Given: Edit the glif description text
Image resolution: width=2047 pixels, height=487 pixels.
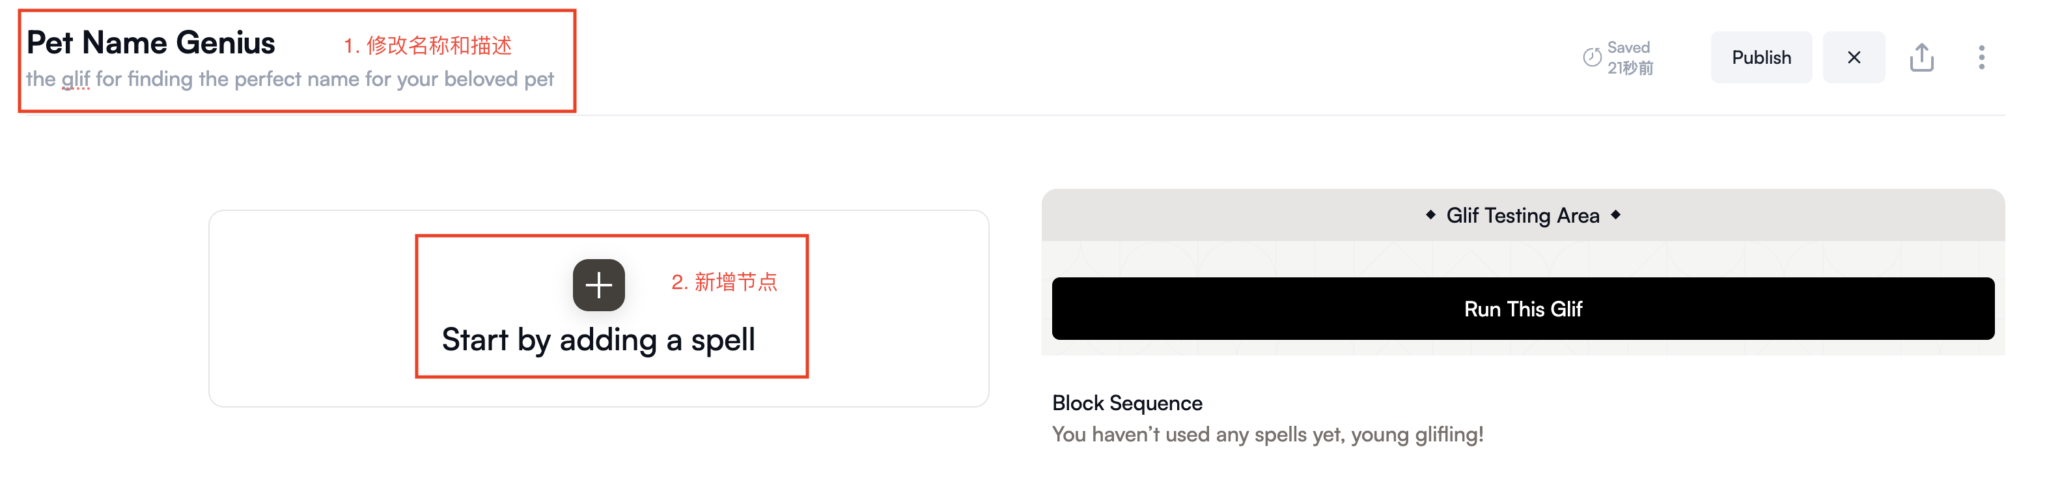Looking at the screenshot, I should click(290, 79).
